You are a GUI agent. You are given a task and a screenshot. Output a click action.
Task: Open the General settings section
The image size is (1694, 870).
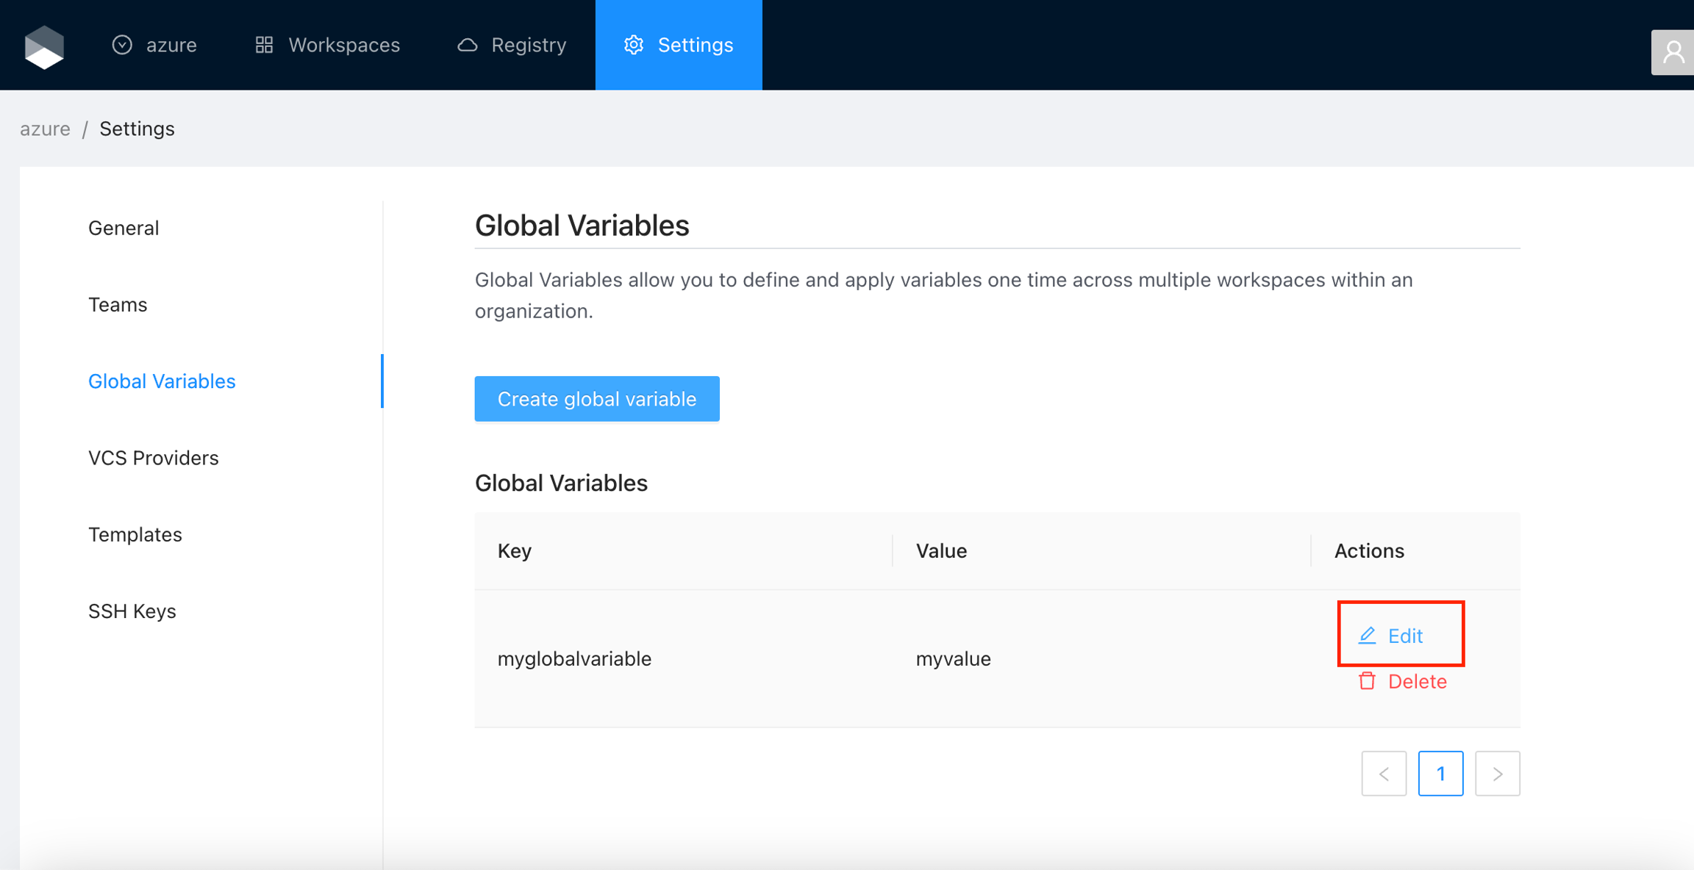[124, 228]
